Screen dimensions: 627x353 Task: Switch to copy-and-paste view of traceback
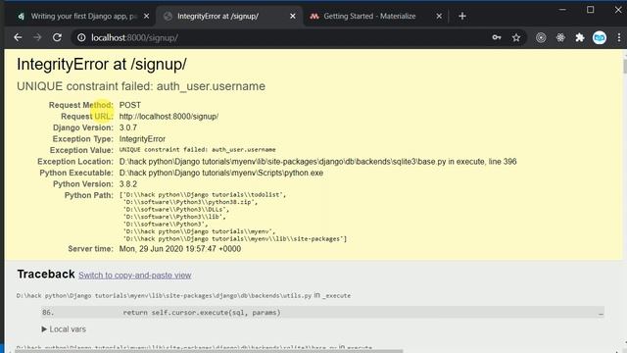[x=135, y=276]
